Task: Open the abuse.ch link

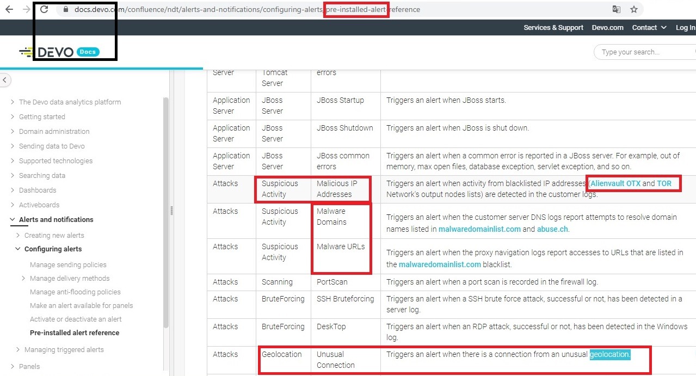Action: click(552, 229)
